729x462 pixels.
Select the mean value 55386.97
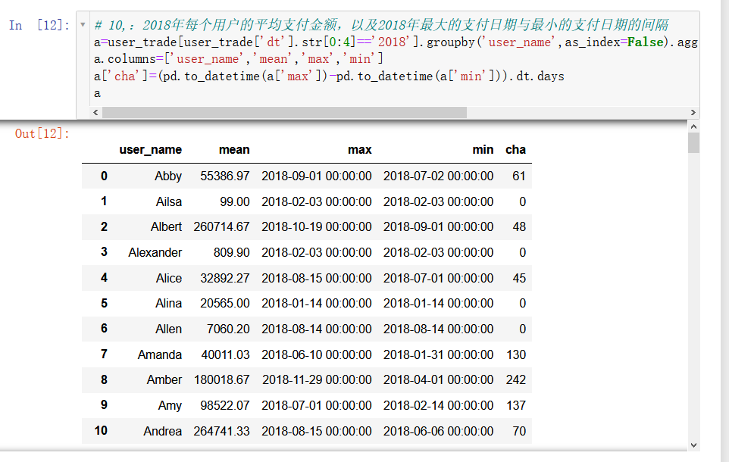tap(225, 176)
